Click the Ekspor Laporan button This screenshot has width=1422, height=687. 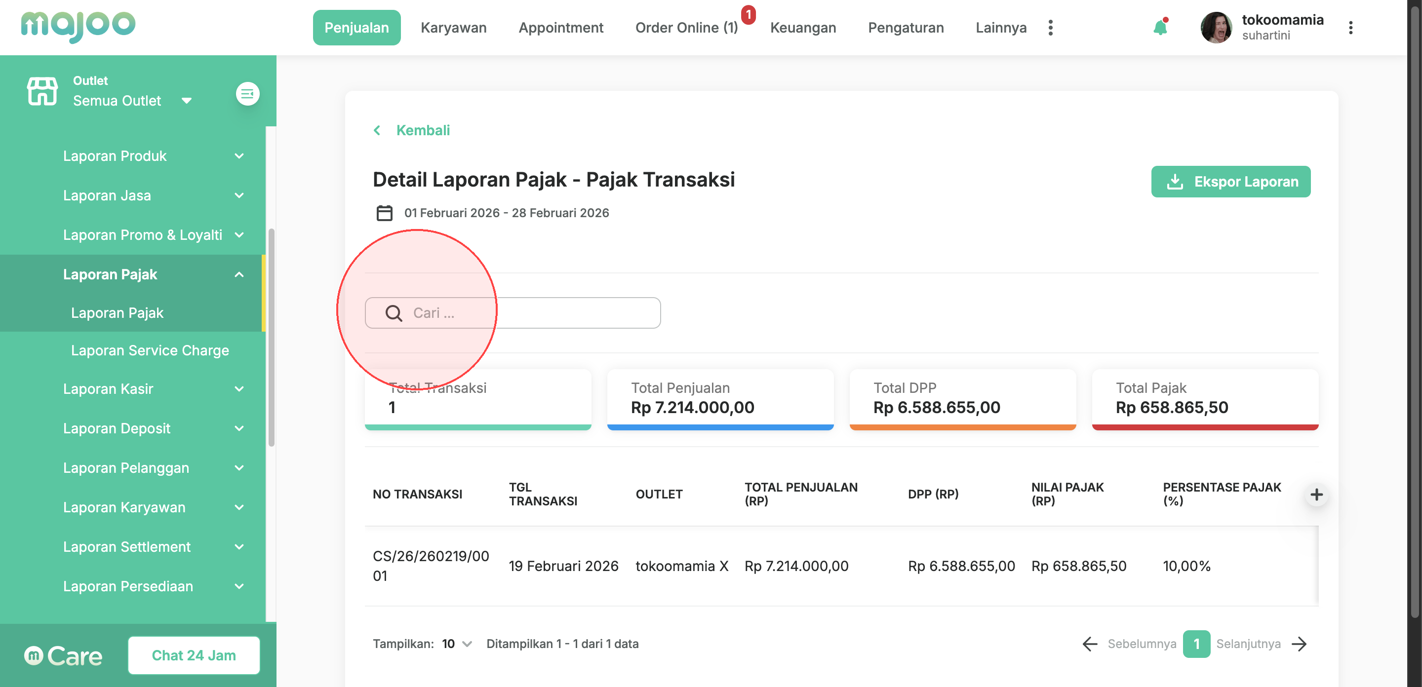pos(1230,182)
